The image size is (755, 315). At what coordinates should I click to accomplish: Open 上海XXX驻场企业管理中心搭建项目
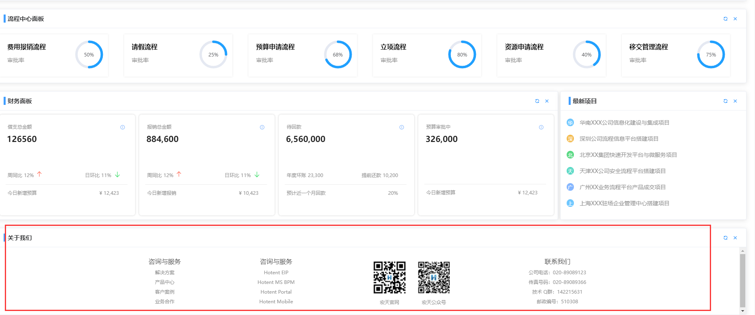click(624, 203)
